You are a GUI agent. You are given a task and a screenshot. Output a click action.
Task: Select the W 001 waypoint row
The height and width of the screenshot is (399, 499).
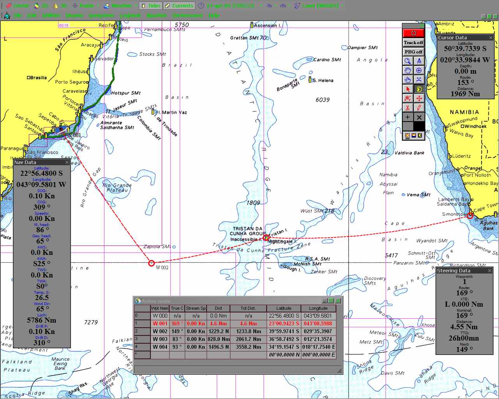235,323
